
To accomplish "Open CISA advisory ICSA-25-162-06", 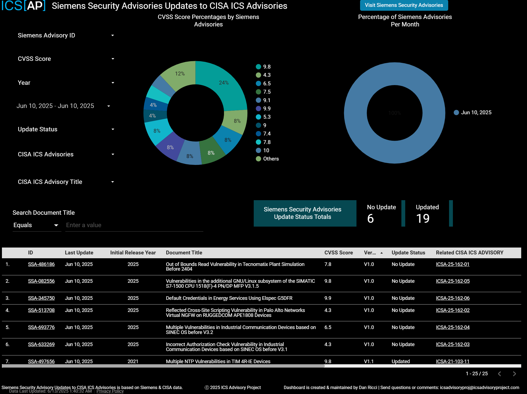I will (453, 298).
